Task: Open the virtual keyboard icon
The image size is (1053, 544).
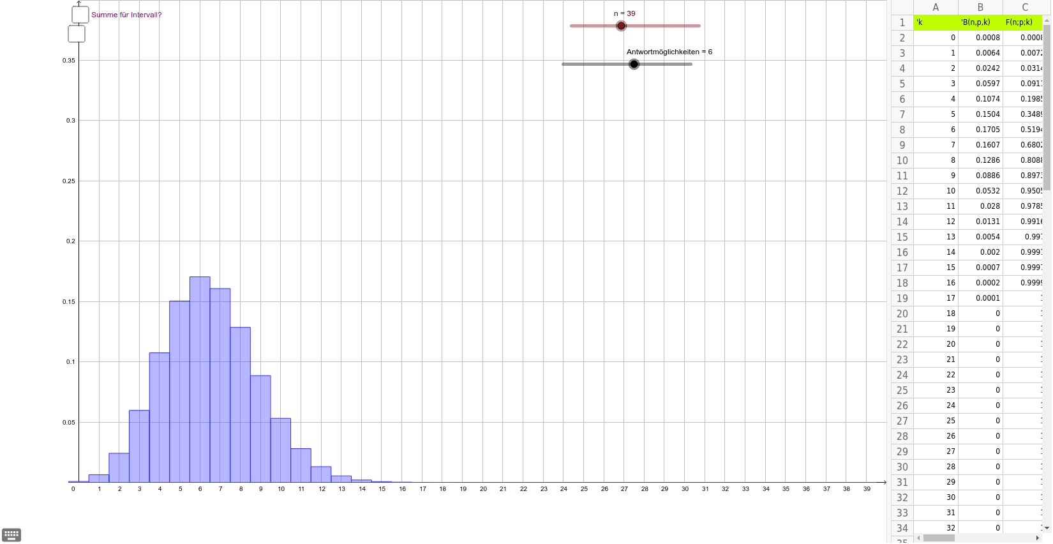Action: (x=11, y=534)
